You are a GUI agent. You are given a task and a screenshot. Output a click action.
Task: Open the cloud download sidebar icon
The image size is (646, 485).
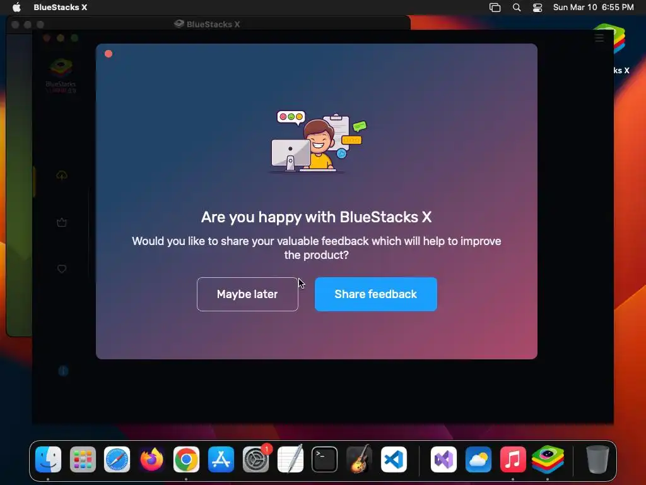(62, 176)
